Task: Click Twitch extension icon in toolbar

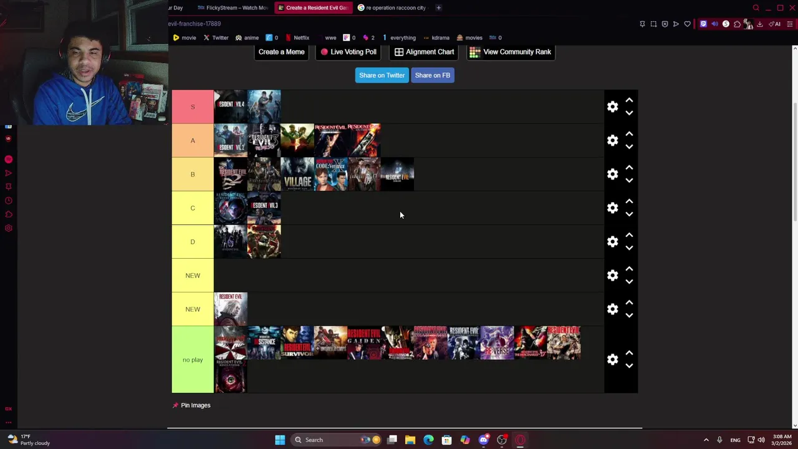Action: [x=703, y=24]
